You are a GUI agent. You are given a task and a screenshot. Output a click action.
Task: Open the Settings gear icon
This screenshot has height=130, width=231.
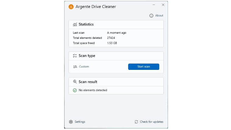coord(71,122)
